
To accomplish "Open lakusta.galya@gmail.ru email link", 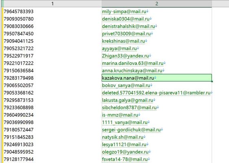I will pyautogui.click(x=128, y=100).
